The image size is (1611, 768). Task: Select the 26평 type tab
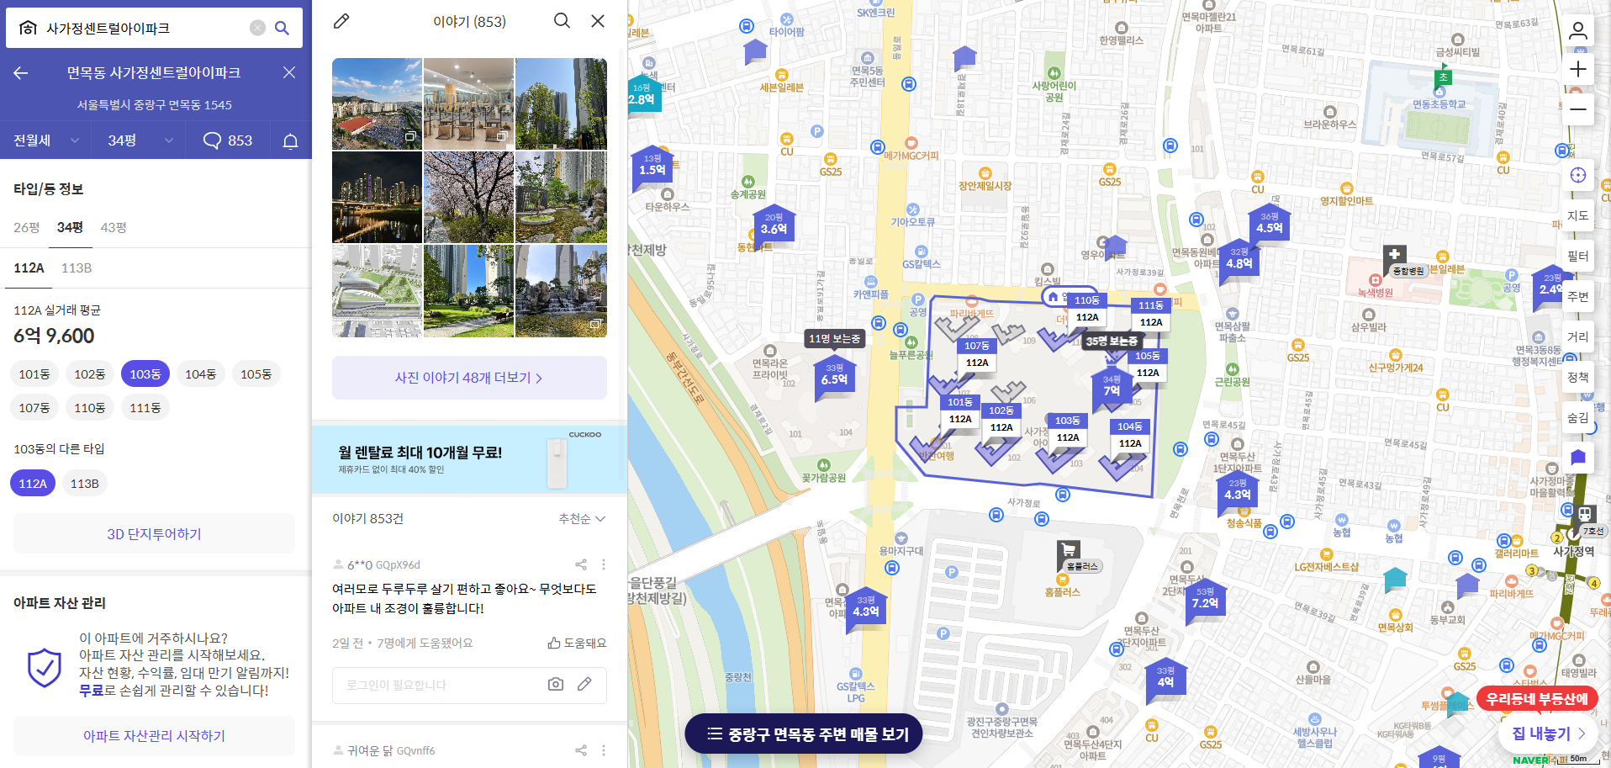click(x=27, y=227)
